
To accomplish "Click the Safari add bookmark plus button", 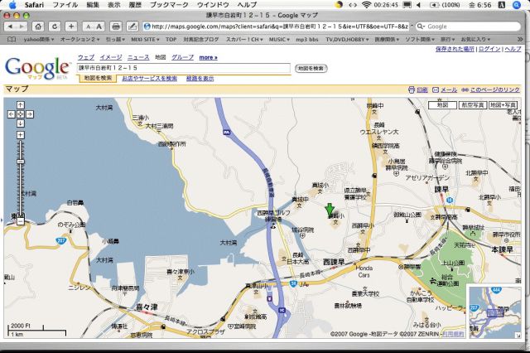I will (x=71, y=27).
